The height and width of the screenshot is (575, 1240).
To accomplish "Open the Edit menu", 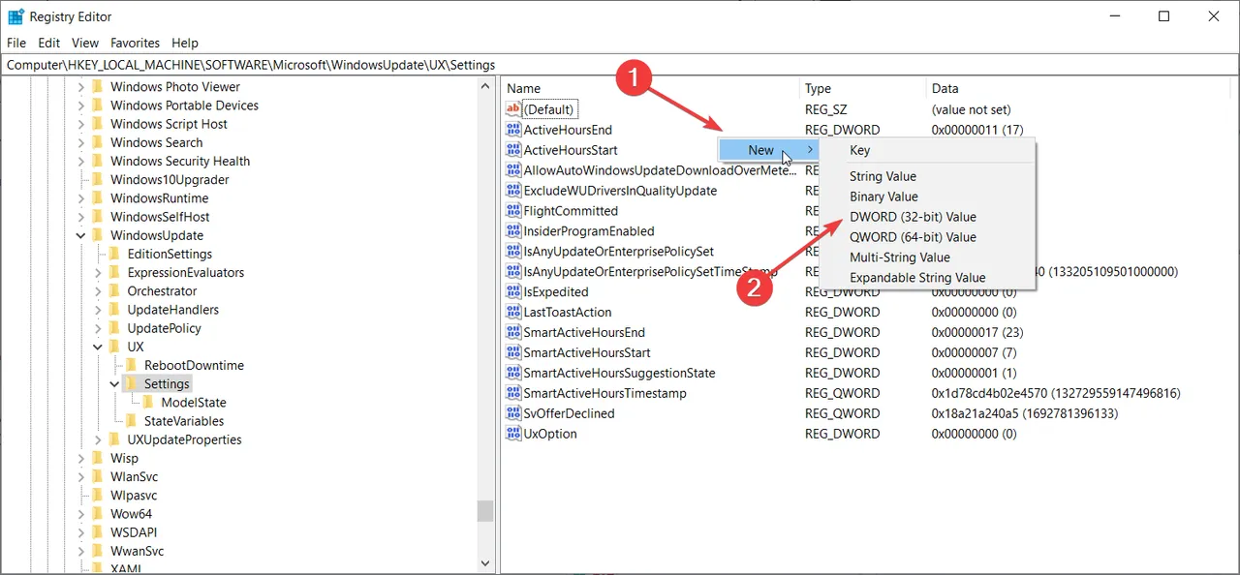I will point(48,43).
